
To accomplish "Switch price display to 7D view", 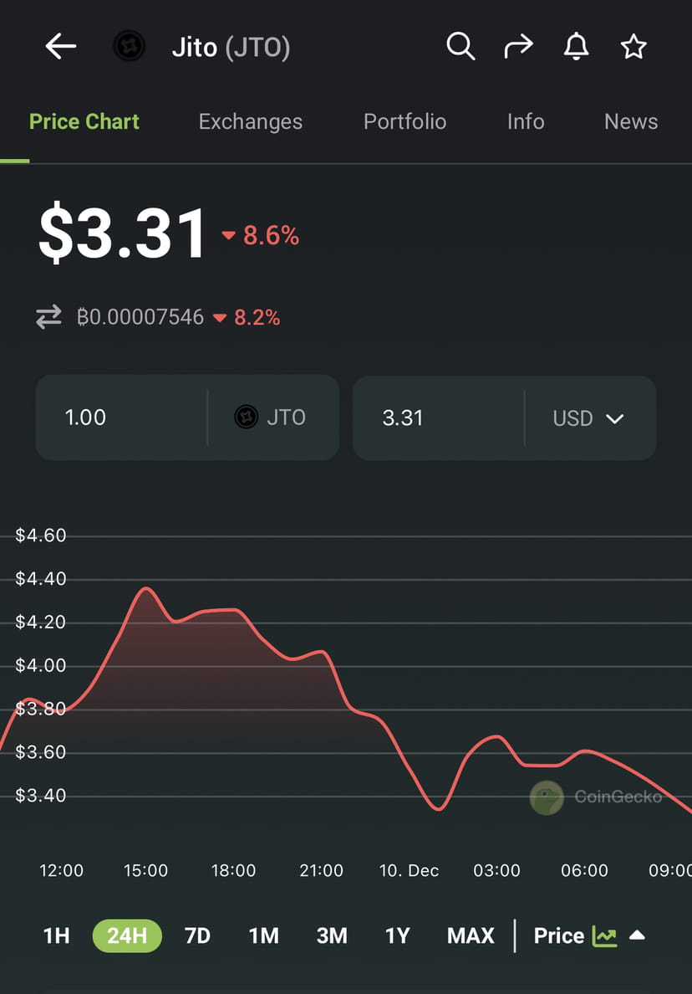I will point(197,935).
